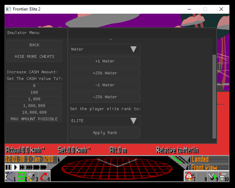The height and width of the screenshot is (188, 235).
Task: Click the cheats panel vertical scrollbar thumb
Action: coord(214,96)
